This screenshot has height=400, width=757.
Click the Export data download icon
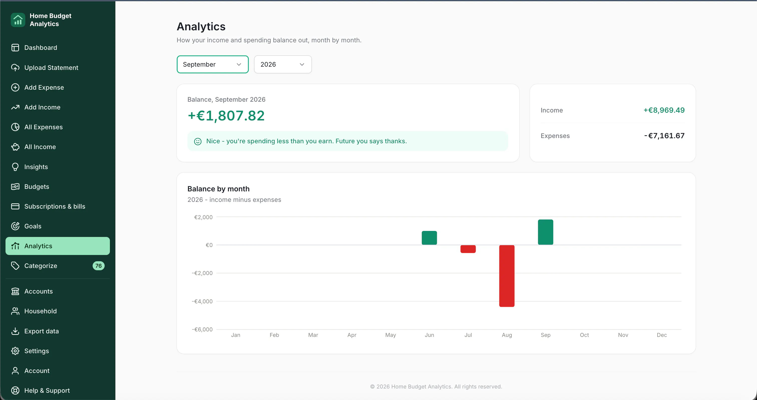tap(15, 331)
